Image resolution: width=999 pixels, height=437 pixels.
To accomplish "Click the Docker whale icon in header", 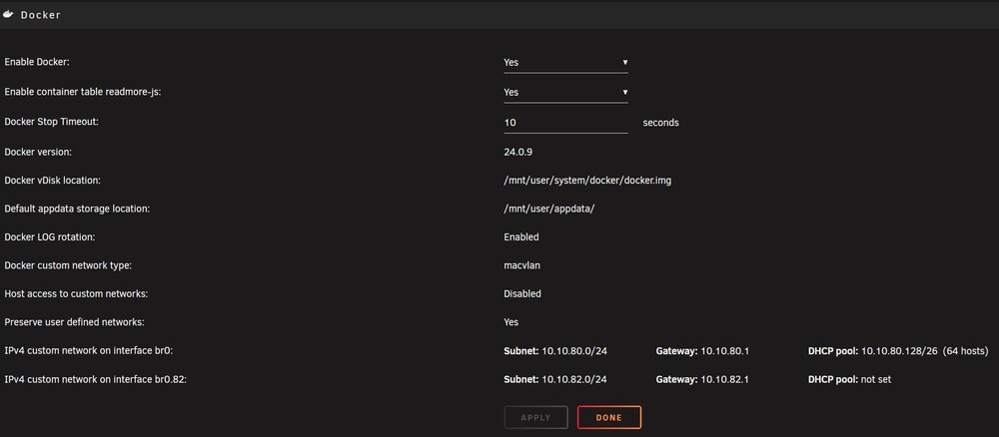I will pyautogui.click(x=8, y=14).
